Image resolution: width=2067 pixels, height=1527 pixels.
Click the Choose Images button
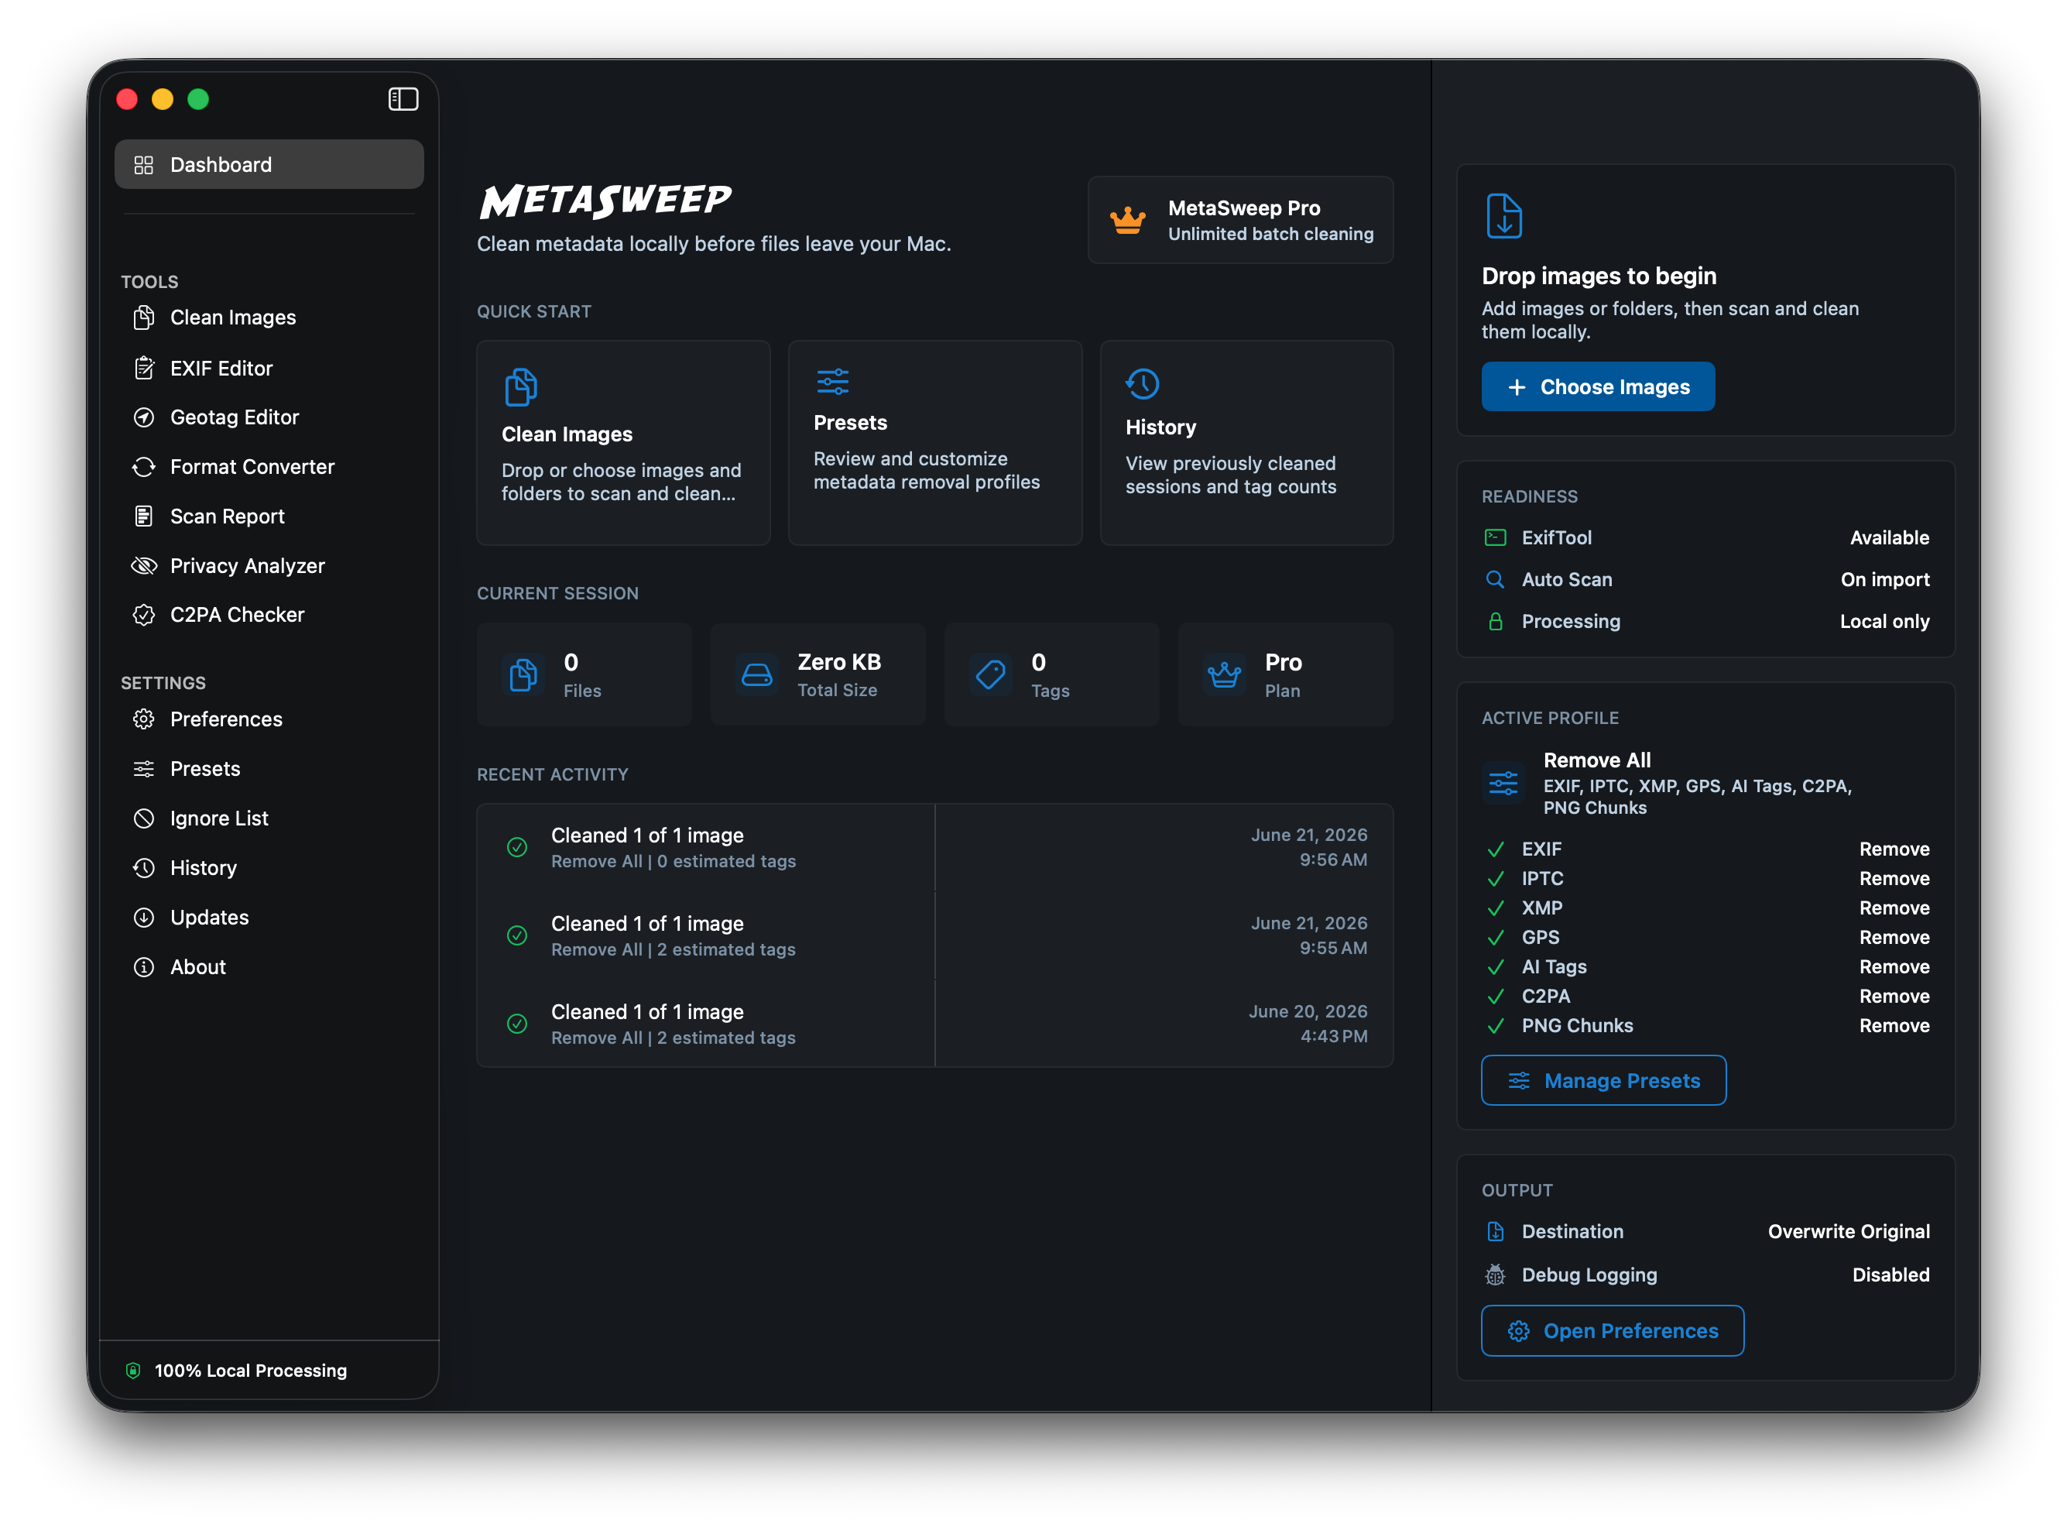pos(1598,386)
